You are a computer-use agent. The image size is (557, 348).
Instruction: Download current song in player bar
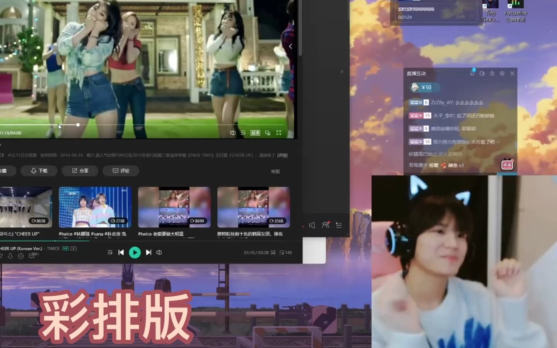(10, 256)
